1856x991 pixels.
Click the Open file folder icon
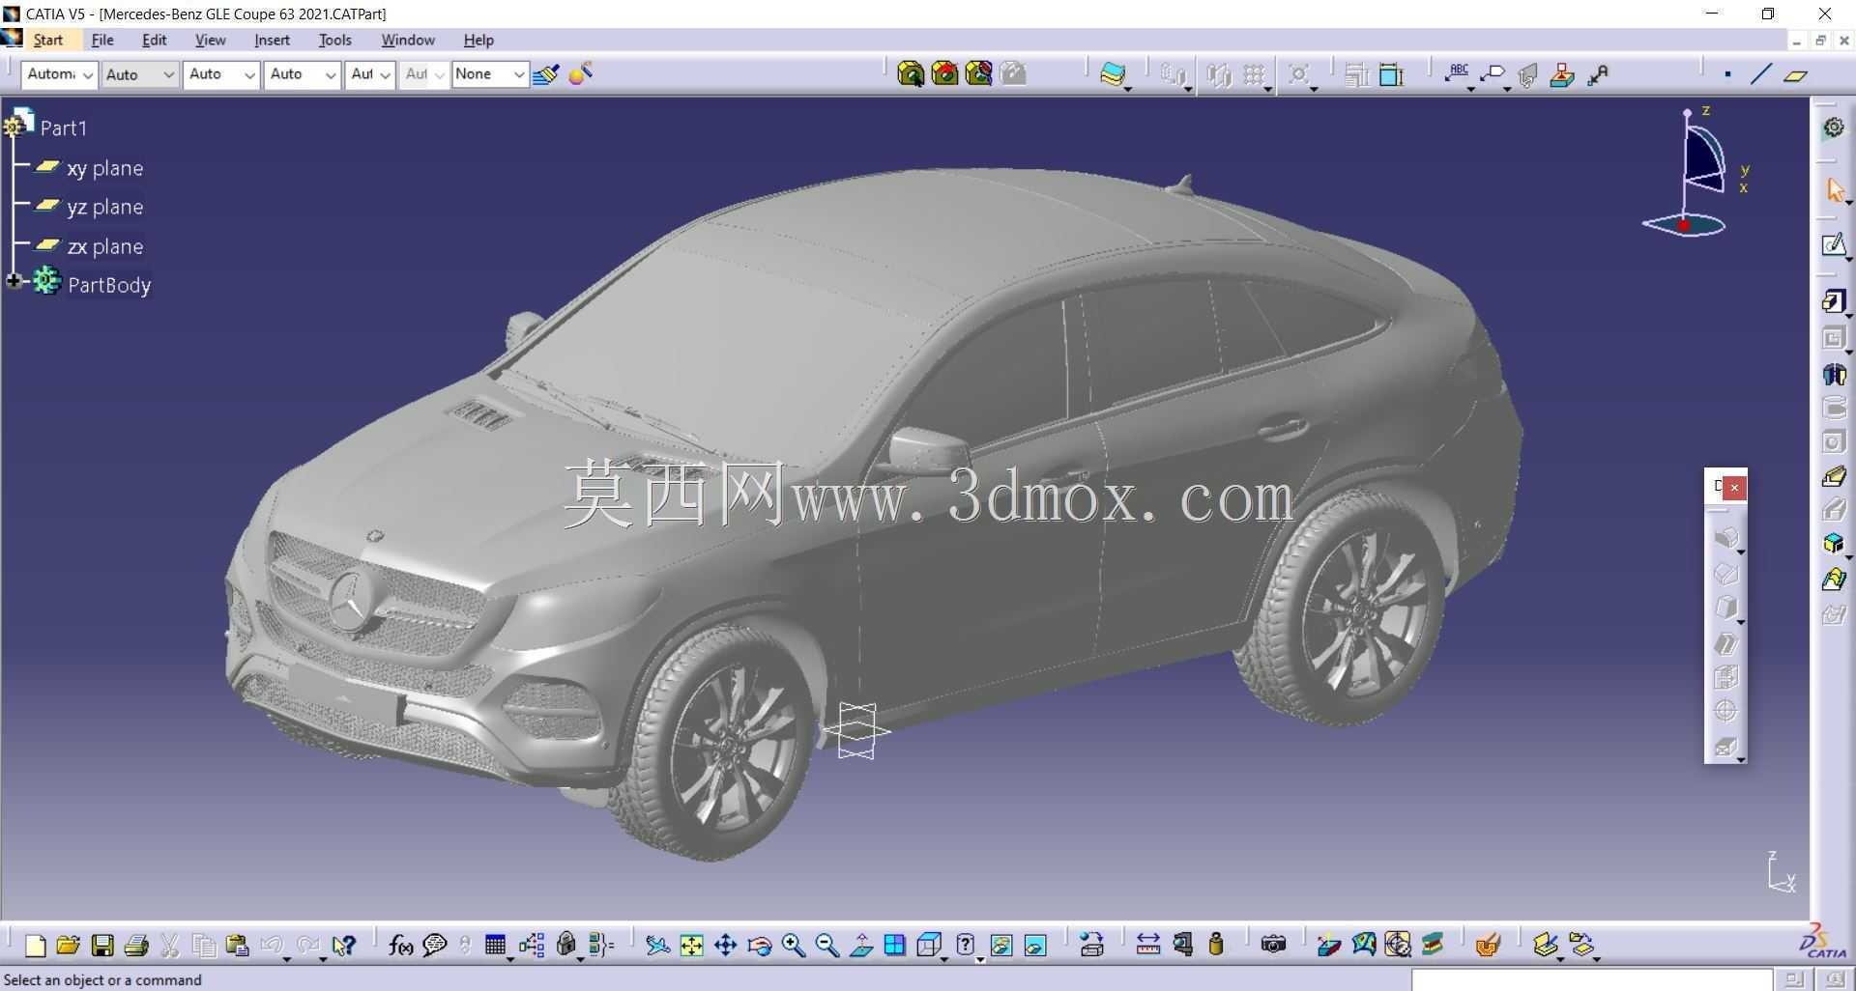[x=68, y=946]
